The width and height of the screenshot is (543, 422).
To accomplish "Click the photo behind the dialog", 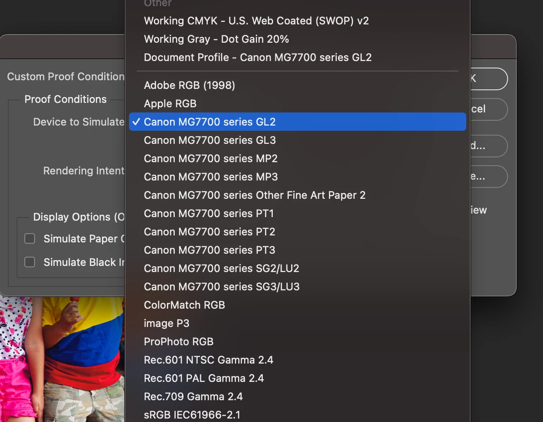I will pyautogui.click(x=62, y=359).
